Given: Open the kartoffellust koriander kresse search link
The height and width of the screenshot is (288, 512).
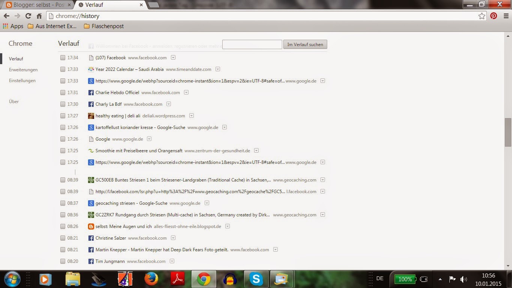Looking at the screenshot, I should [140, 127].
